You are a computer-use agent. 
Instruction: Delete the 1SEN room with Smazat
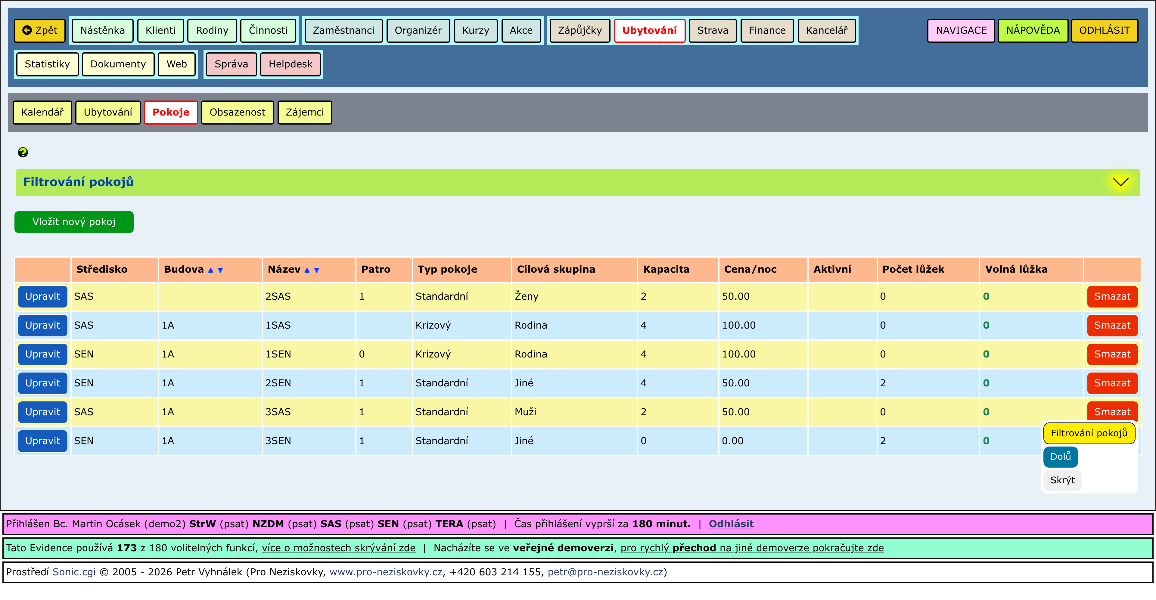[1111, 354]
